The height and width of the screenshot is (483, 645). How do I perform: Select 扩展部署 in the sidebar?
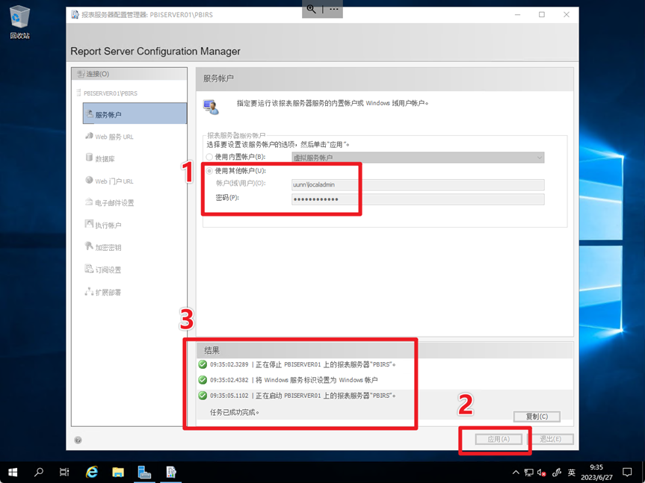[x=108, y=292]
